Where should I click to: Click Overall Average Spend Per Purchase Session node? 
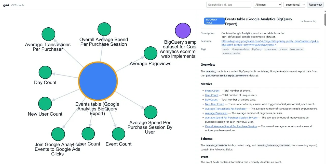104,29
